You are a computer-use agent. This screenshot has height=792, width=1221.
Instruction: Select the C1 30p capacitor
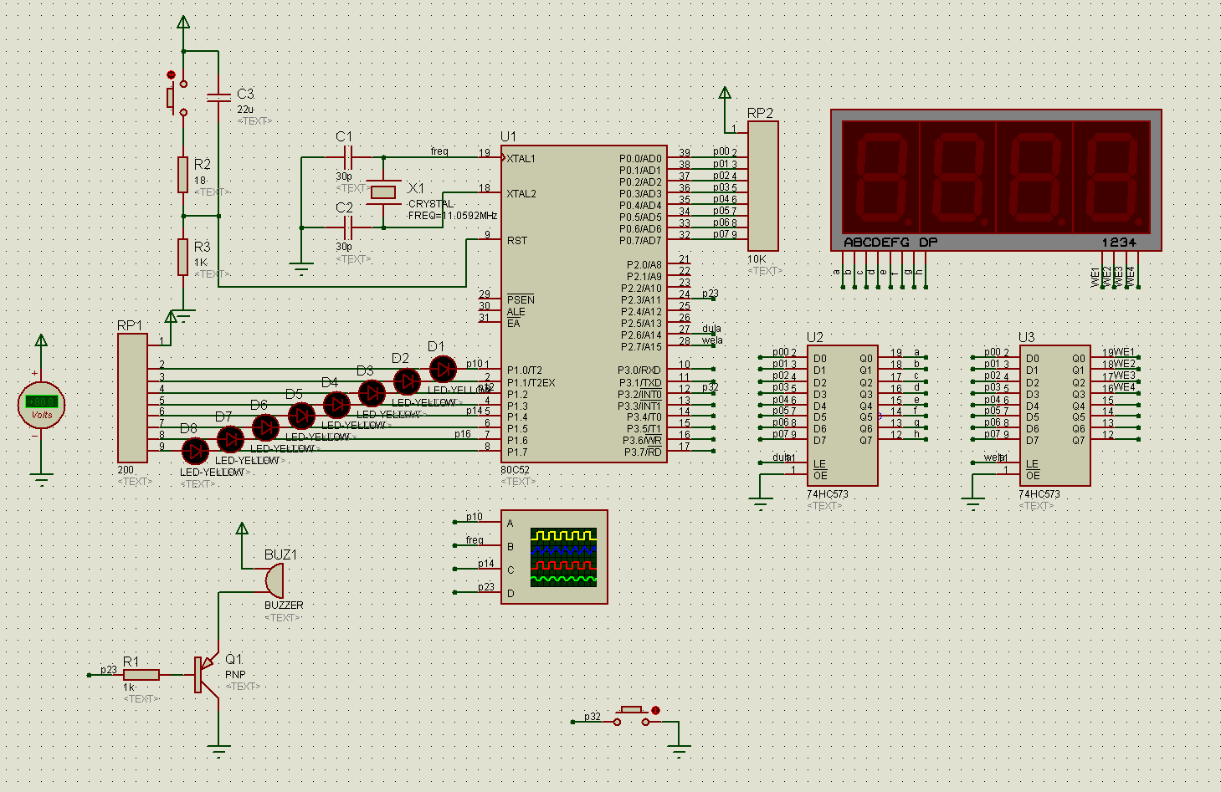(349, 157)
